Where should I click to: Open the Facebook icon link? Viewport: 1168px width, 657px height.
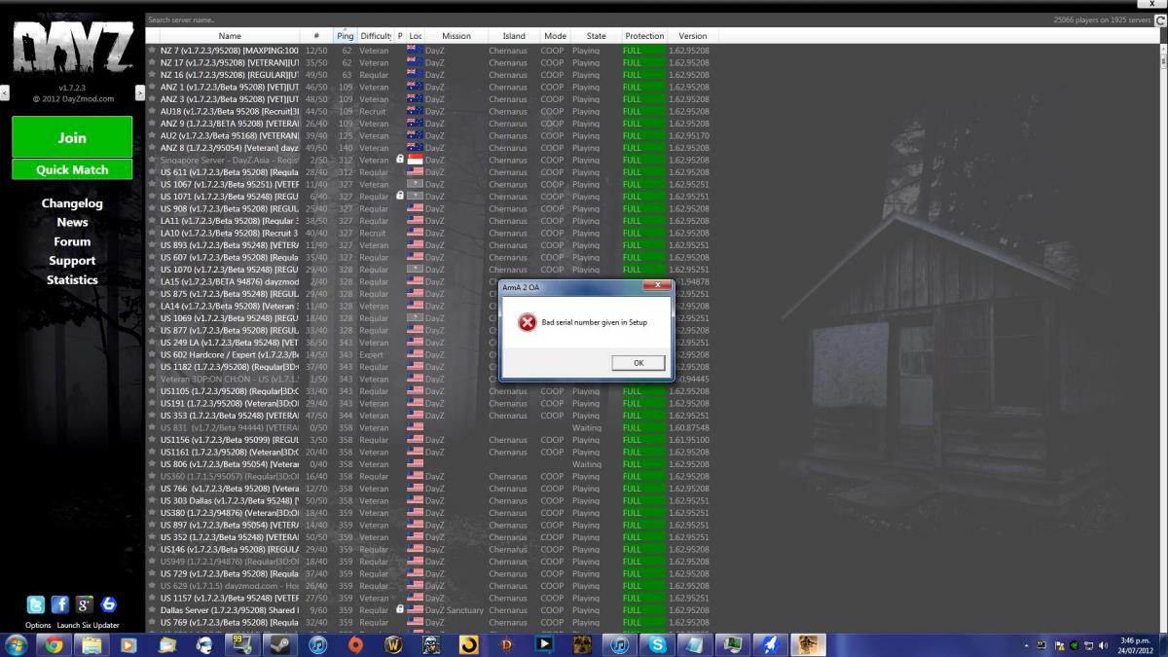[x=59, y=604]
